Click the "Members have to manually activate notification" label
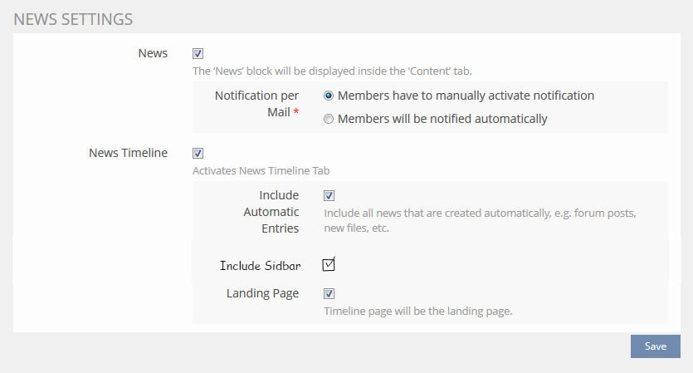 pos(466,96)
